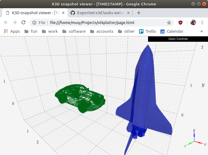The image size is (208, 155).
Task: Open the Apps grid shortcut
Action: tap(12, 31)
